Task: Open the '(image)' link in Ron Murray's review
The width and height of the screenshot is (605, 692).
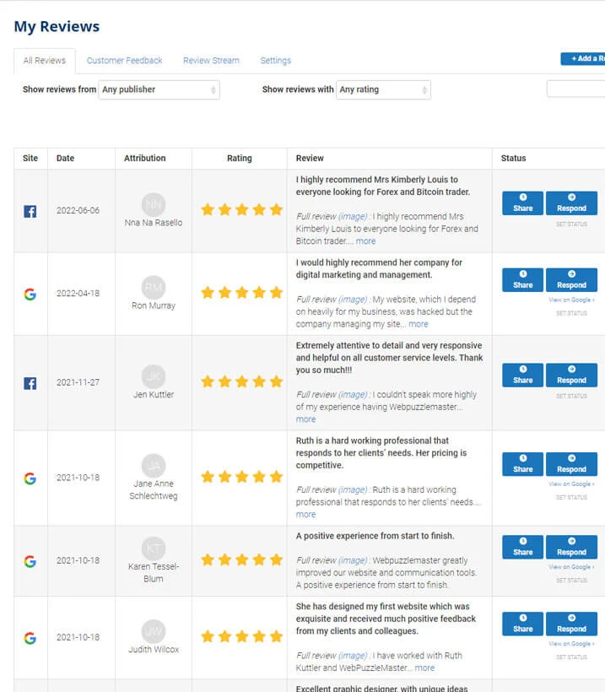Action: (x=353, y=300)
